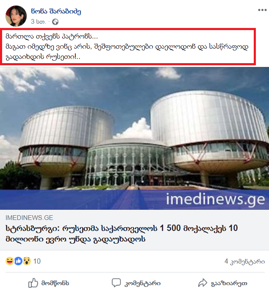Image resolution: width=269 pixels, height=289 pixels.
Task: Select the გააზიარეთ share label
Action: [229, 283]
